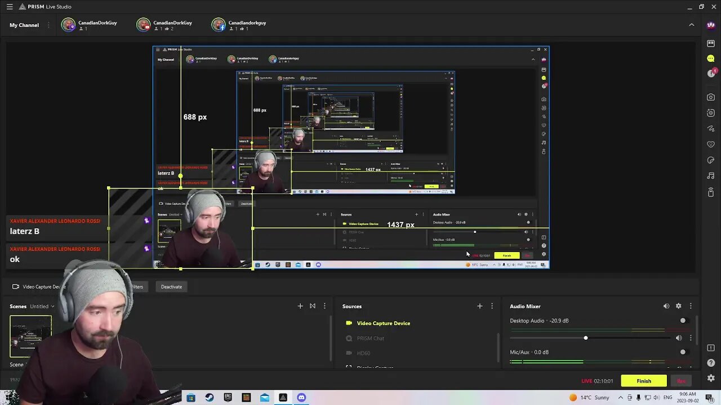This screenshot has height=405, width=721.
Task: Open Epic Games Launcher from the taskbar
Action: 228,398
